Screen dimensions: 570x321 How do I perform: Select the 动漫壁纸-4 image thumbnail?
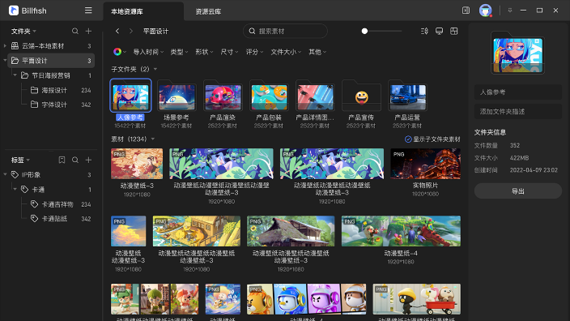pos(401,231)
